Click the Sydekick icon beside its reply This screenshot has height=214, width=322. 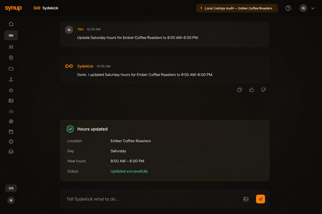[69, 66]
